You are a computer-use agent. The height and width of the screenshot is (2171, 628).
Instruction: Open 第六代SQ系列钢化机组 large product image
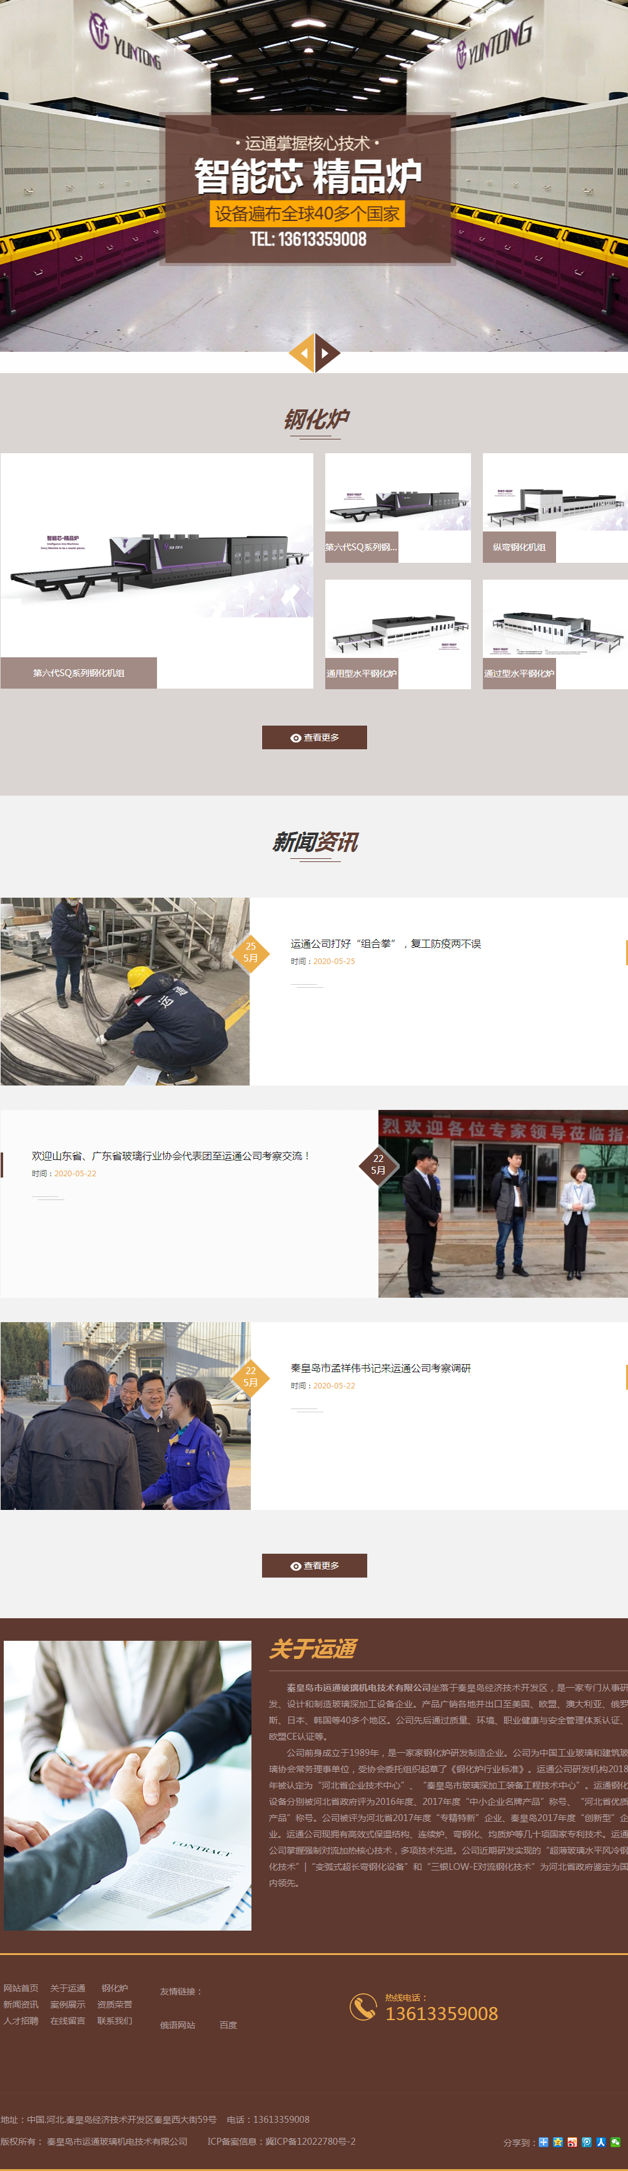pyautogui.click(x=156, y=557)
